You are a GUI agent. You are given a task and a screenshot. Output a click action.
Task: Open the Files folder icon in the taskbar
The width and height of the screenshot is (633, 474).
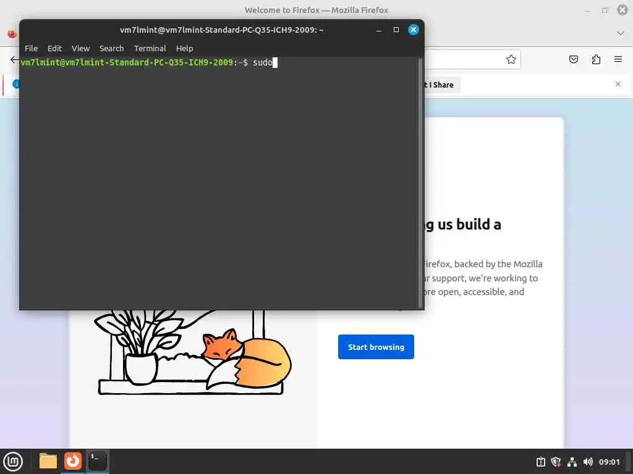(48, 461)
